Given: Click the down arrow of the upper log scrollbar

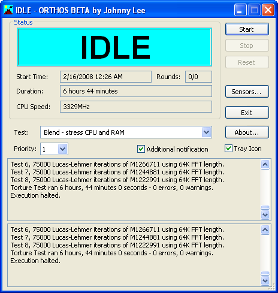Looking at the screenshot, I should (265, 215).
